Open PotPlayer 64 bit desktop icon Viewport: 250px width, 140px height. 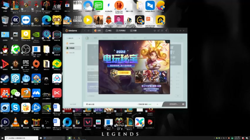click(x=26, y=35)
